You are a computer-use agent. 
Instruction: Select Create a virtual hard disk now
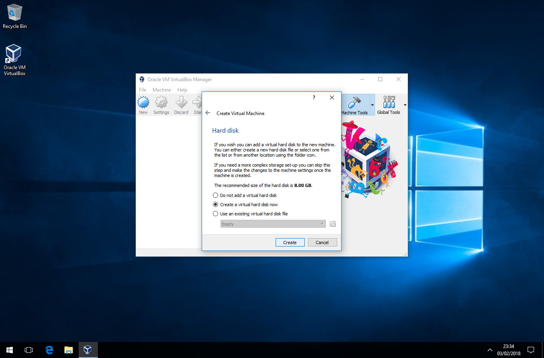[x=245, y=205]
